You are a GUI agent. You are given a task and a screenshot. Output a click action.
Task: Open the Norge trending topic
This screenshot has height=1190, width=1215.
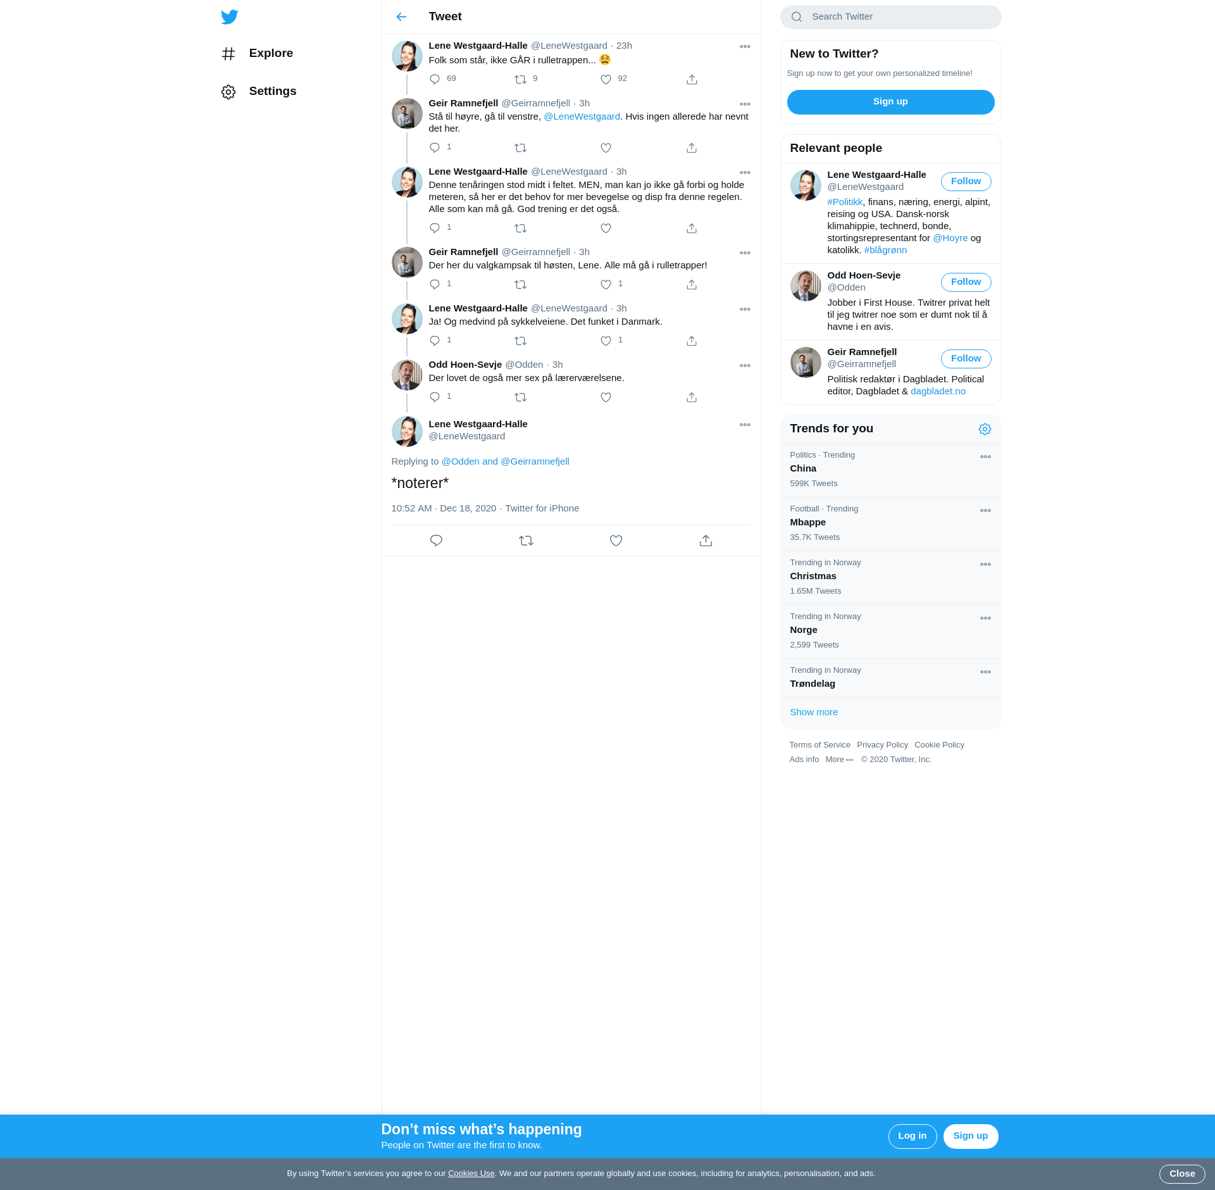[890, 632]
